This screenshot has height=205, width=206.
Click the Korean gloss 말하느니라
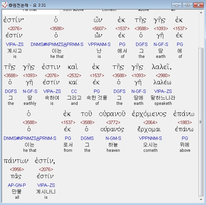(x=163, y=98)
